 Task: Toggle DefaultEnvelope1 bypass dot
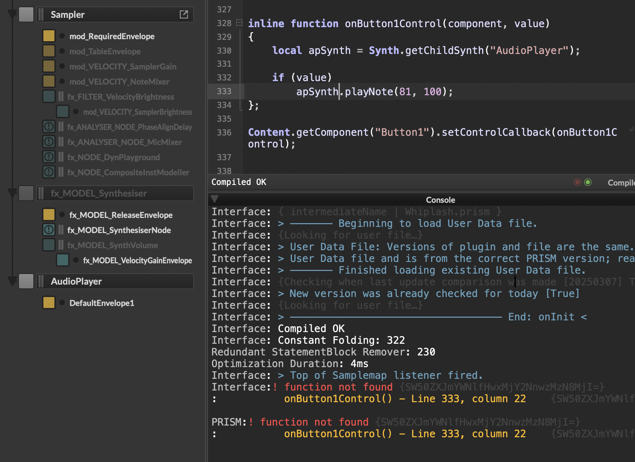(x=62, y=302)
